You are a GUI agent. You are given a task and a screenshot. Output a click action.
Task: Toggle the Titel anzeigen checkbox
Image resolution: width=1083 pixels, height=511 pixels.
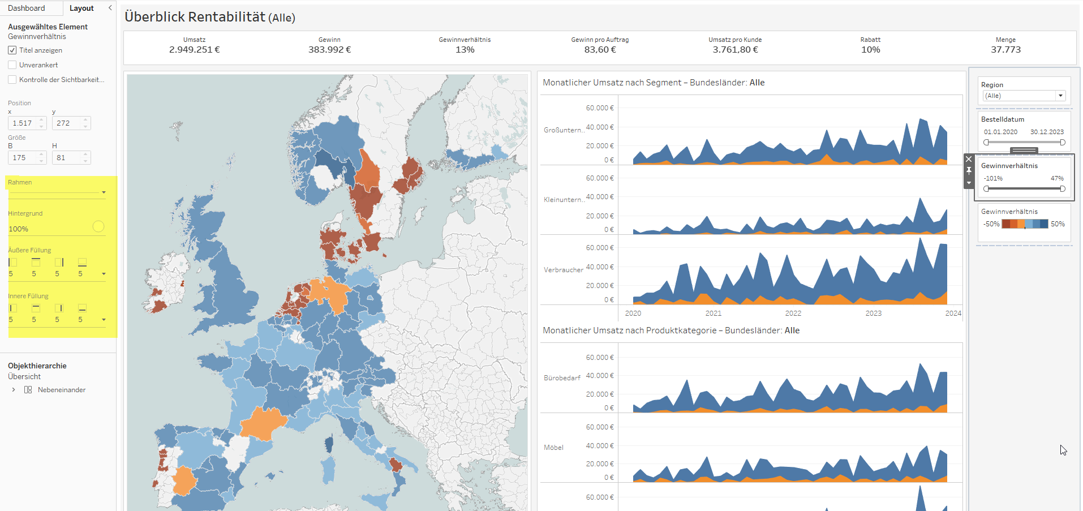(x=12, y=50)
